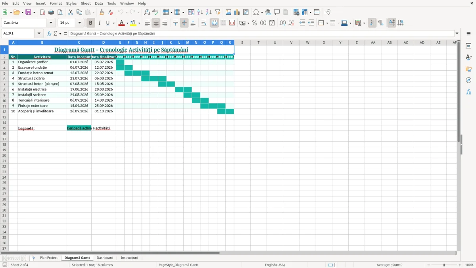
Task: Switch to the Dashboard sheet tab
Action: 105,258
